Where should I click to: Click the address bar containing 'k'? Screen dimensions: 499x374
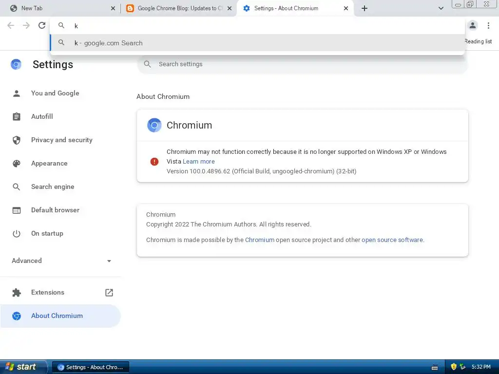tap(257, 26)
